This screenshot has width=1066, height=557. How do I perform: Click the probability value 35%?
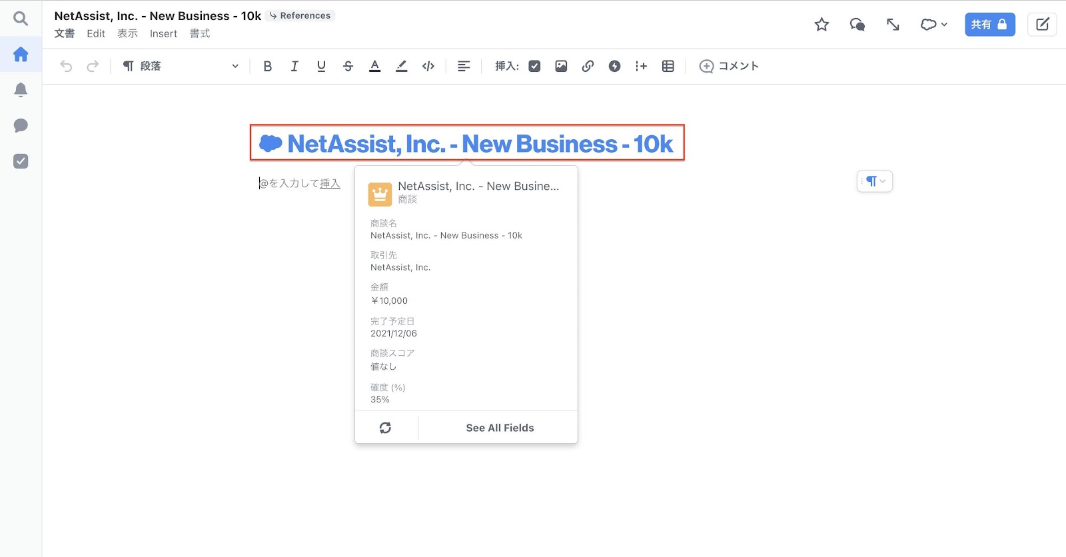click(x=380, y=399)
